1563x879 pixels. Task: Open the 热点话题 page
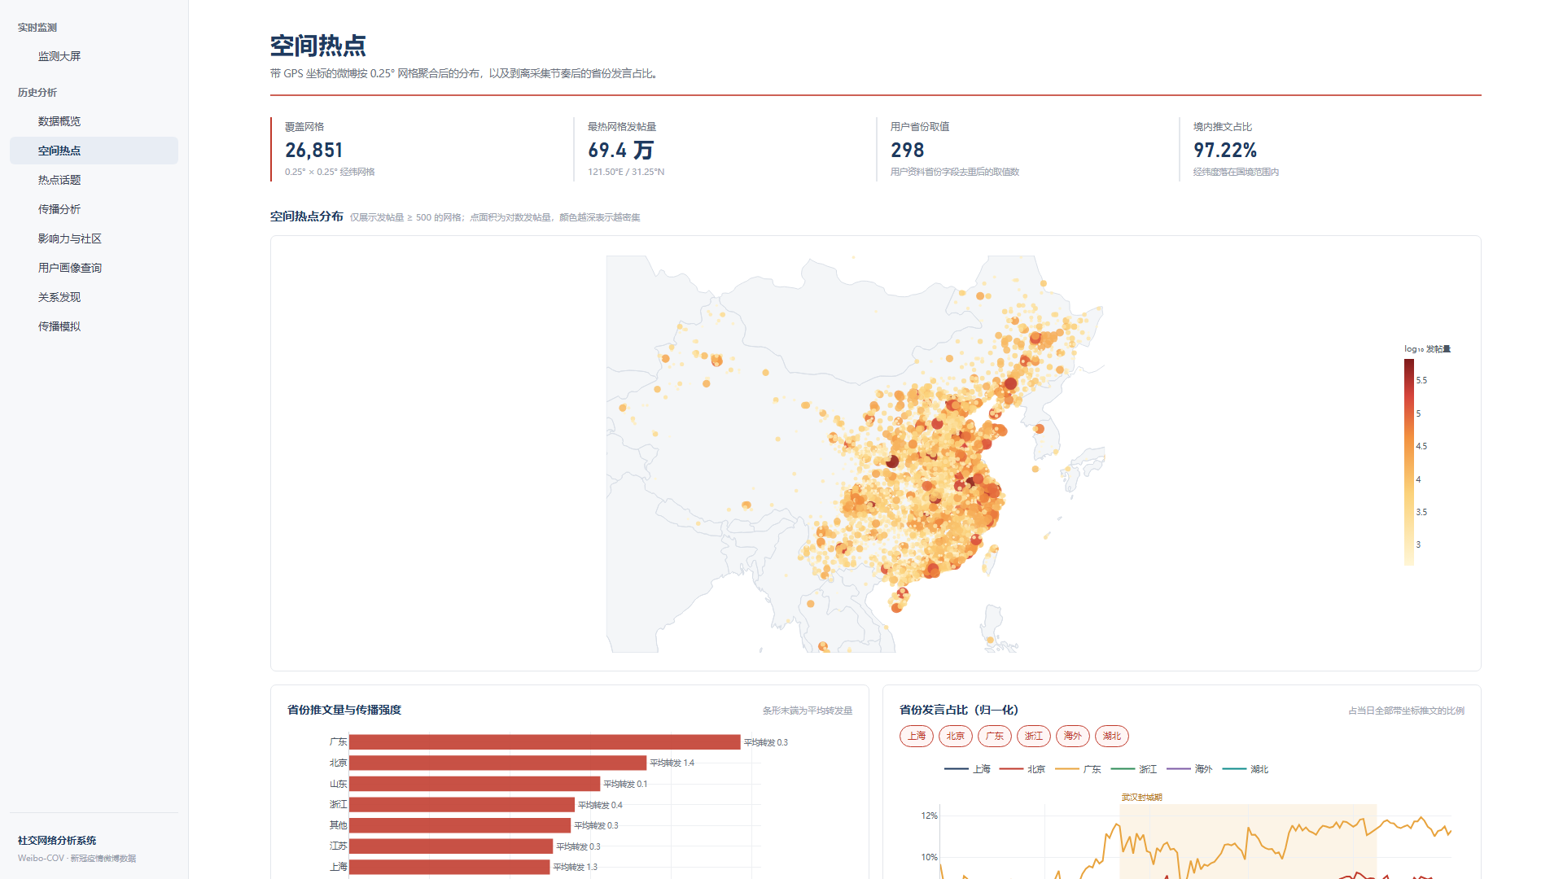94,180
